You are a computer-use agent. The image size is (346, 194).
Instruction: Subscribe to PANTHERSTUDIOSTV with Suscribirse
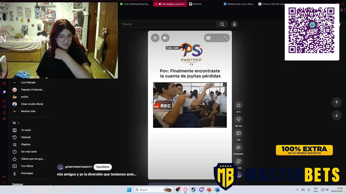coord(103,167)
